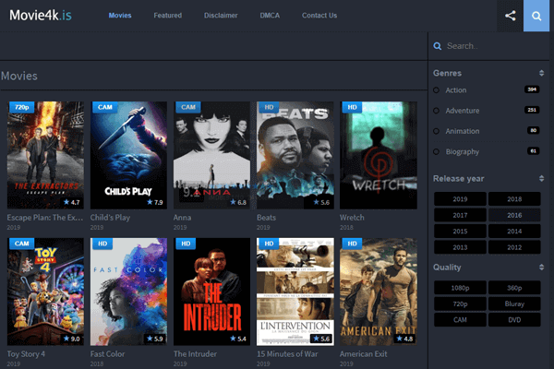
Task: Click the magnifier icon beside Search field
Action: [x=438, y=46]
